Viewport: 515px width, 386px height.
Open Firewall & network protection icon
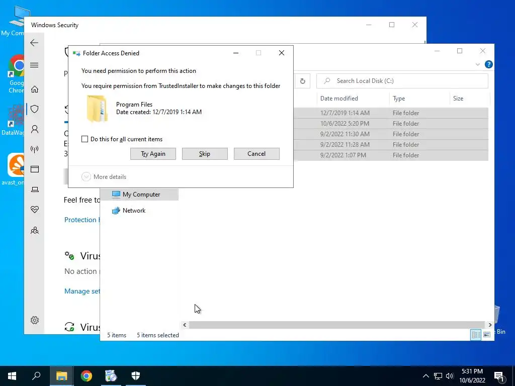pos(35,149)
